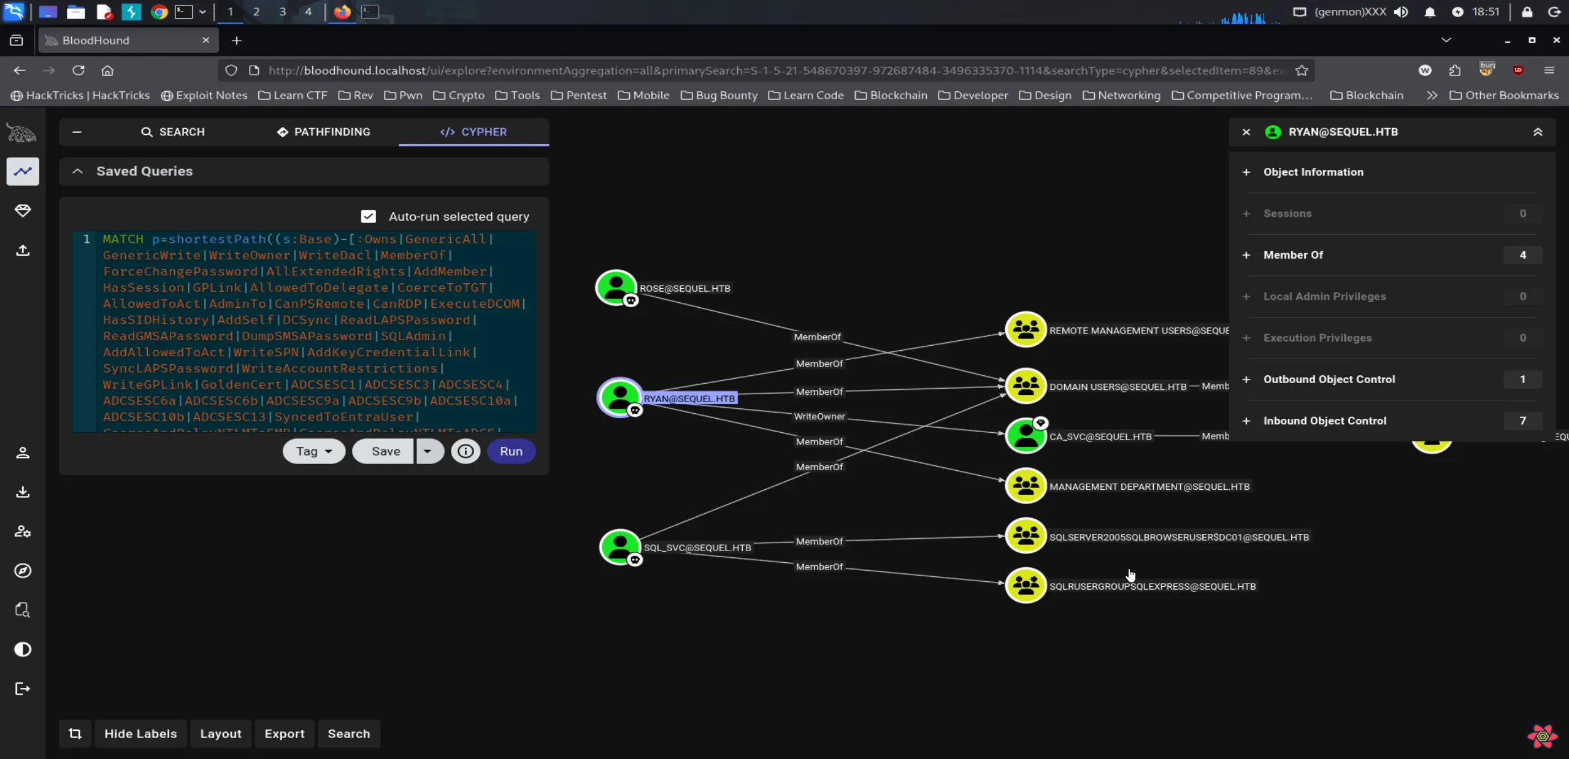This screenshot has width=1569, height=759.
Task: Switch to the Pathfinding tab
Action: coord(323,132)
